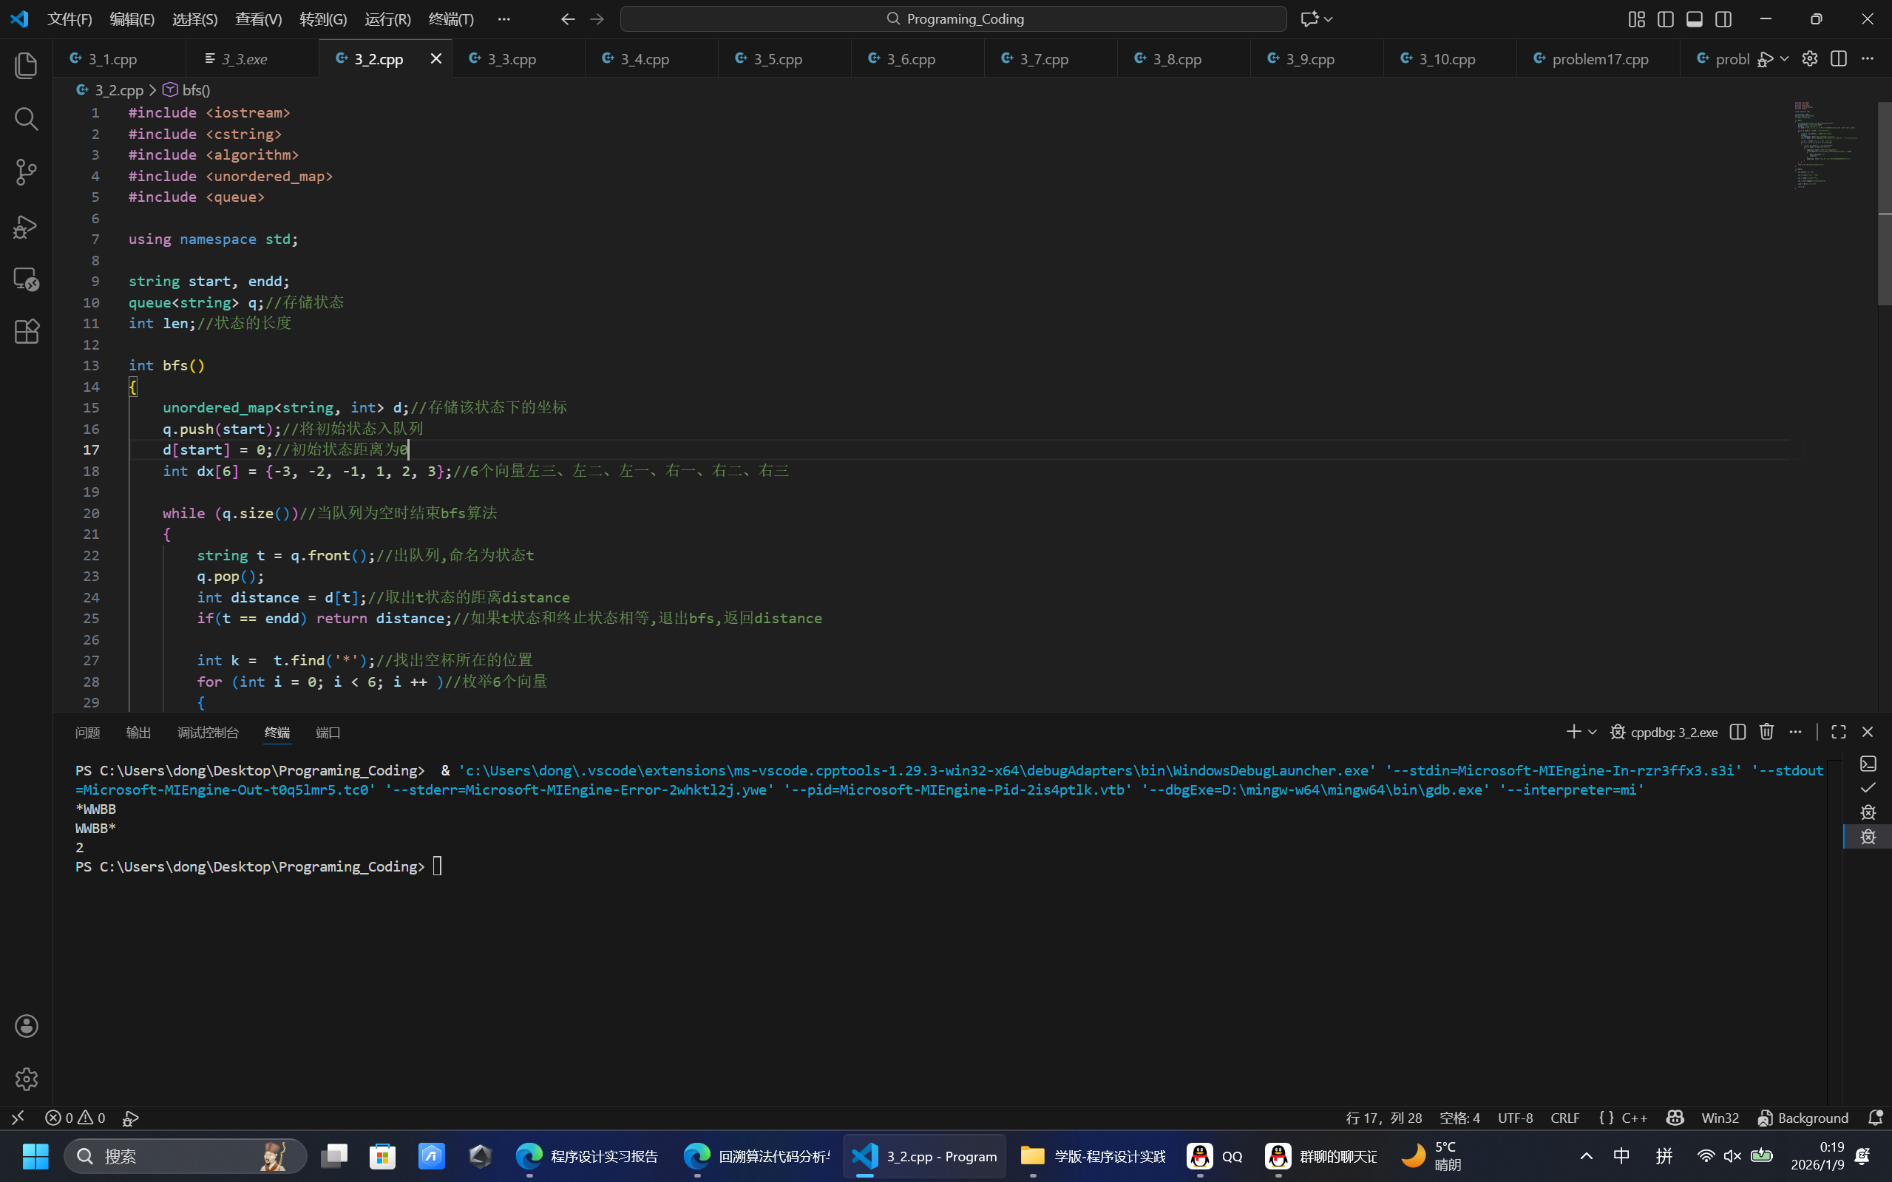Open the Manage gear at bottom left
The width and height of the screenshot is (1892, 1182).
26,1079
